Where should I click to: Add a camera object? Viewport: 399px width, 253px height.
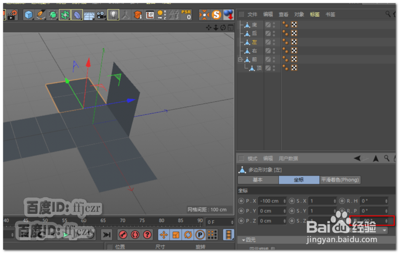point(101,15)
